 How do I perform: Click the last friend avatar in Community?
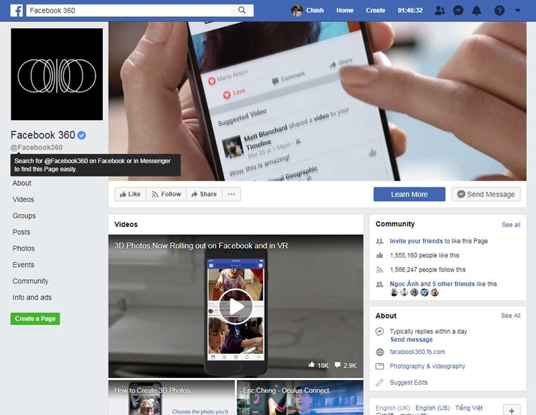(435, 293)
